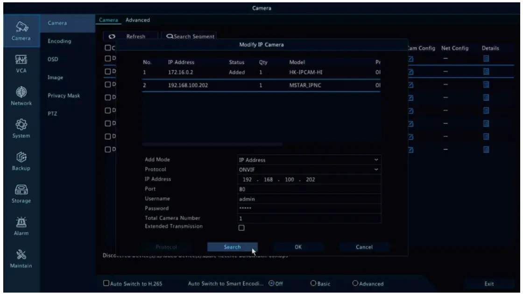Open the Network globe icon
The width and height of the screenshot is (523, 294).
pos(21,92)
